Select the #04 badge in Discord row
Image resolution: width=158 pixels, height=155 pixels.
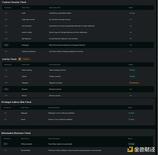tap(6, 89)
